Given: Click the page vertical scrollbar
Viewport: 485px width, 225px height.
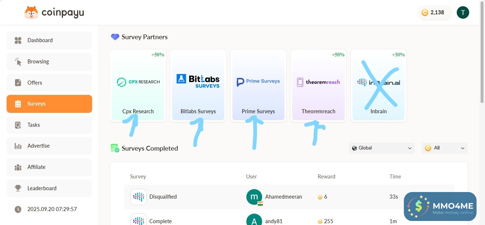Looking at the screenshot, I should tap(482, 51).
